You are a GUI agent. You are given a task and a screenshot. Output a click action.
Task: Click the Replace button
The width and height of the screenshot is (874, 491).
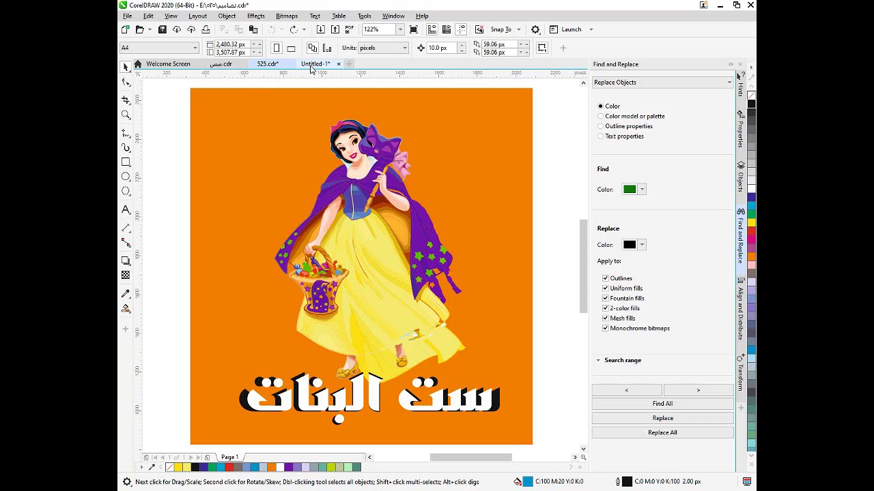coord(662,418)
